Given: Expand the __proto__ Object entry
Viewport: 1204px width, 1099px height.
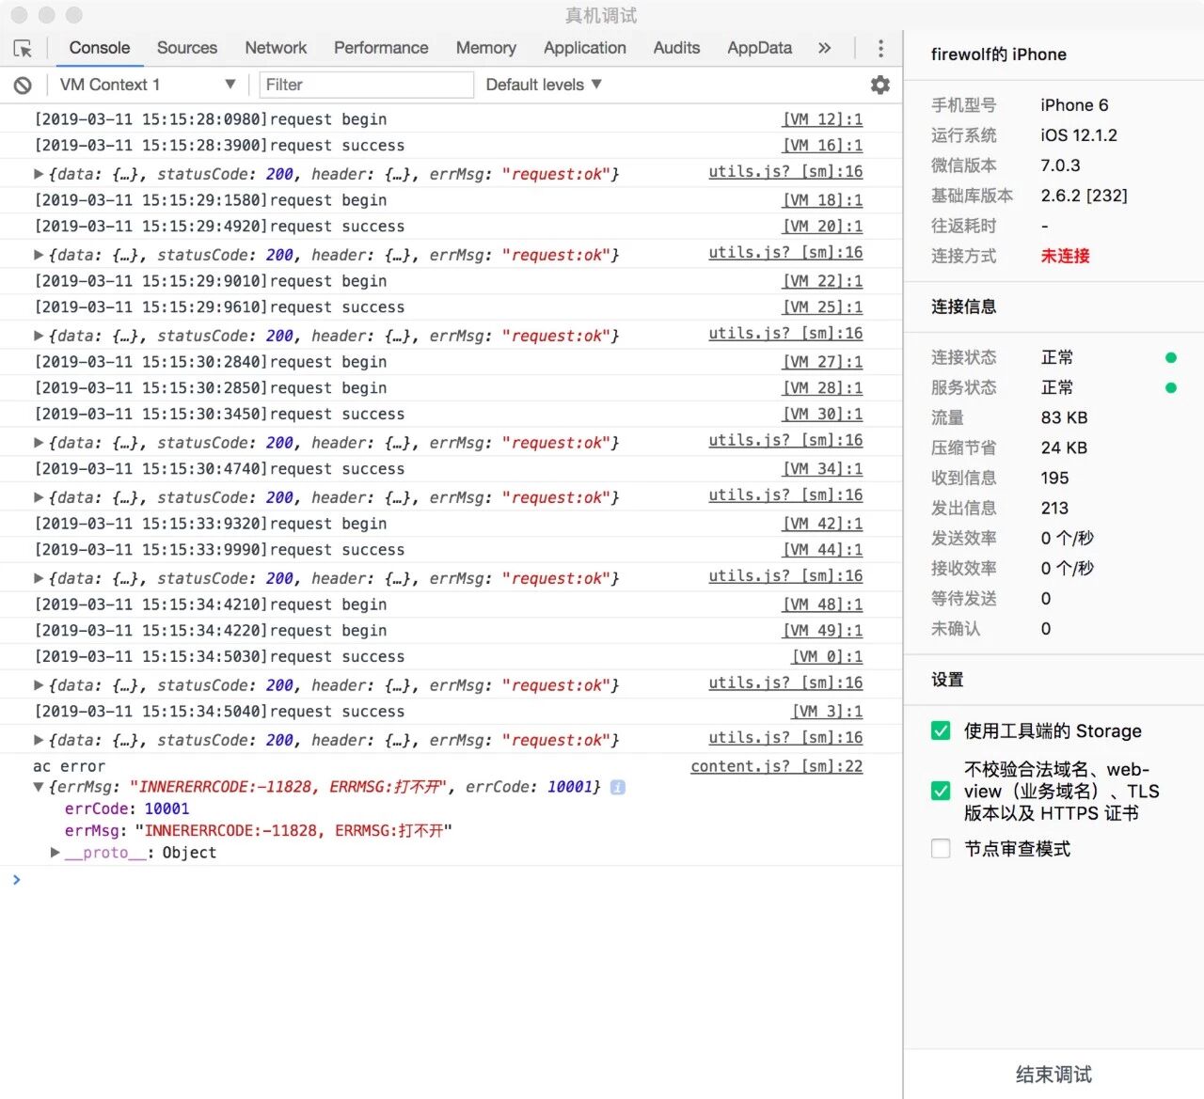Looking at the screenshot, I should (55, 853).
